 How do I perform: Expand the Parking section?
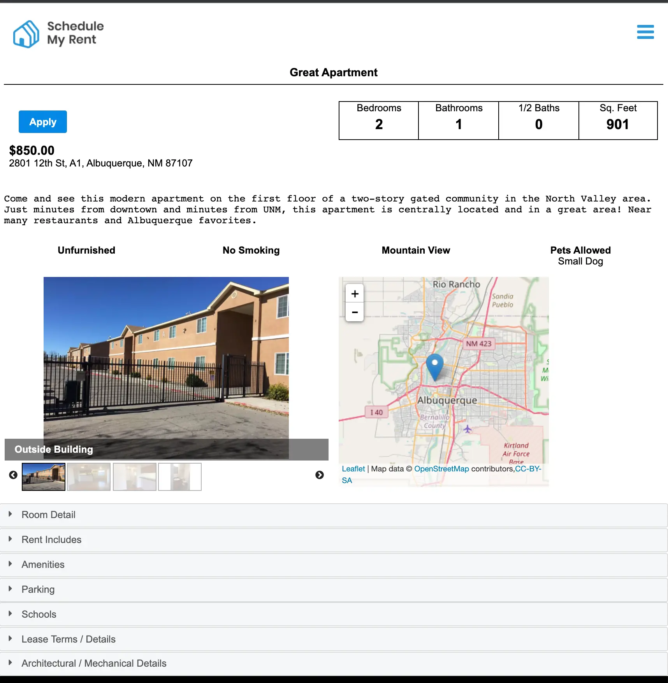(38, 589)
